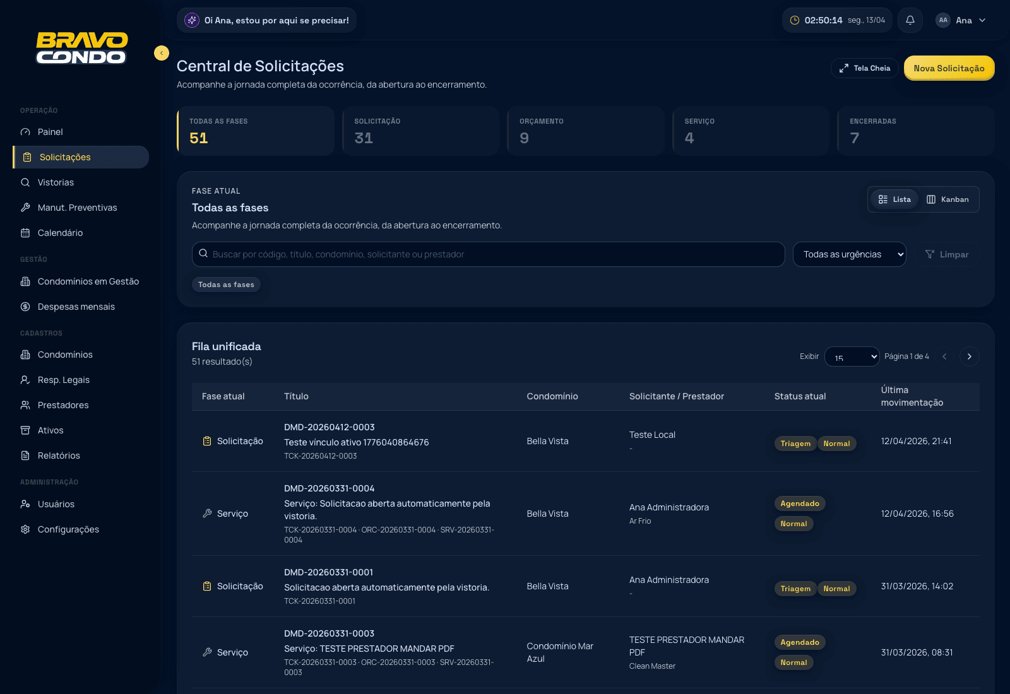
Task: Click the Tela Cheia button
Action: pyautogui.click(x=864, y=68)
